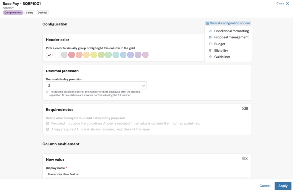Click the Proposal management icon
Screen dimensions: 293x192
(x=210, y=37)
